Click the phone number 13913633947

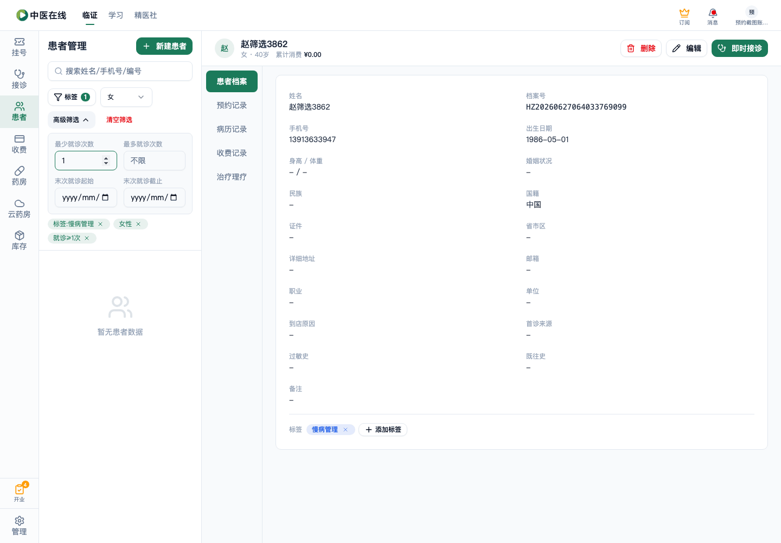[312, 139]
